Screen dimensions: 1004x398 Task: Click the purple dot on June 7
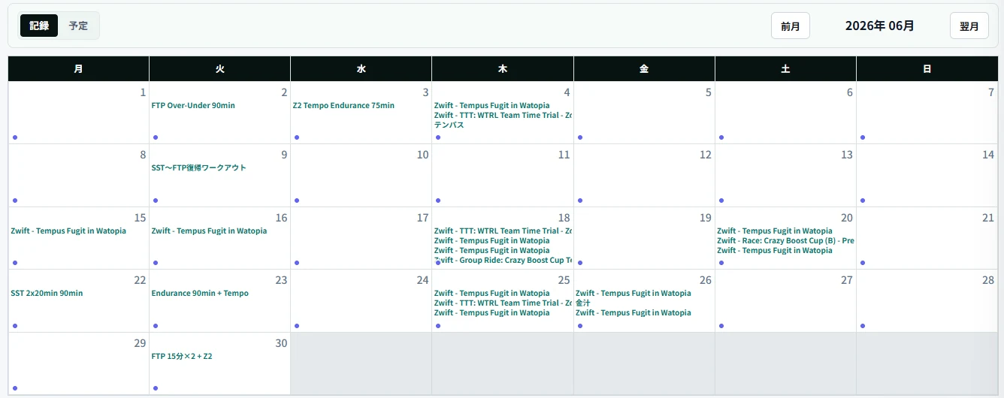coord(863,137)
